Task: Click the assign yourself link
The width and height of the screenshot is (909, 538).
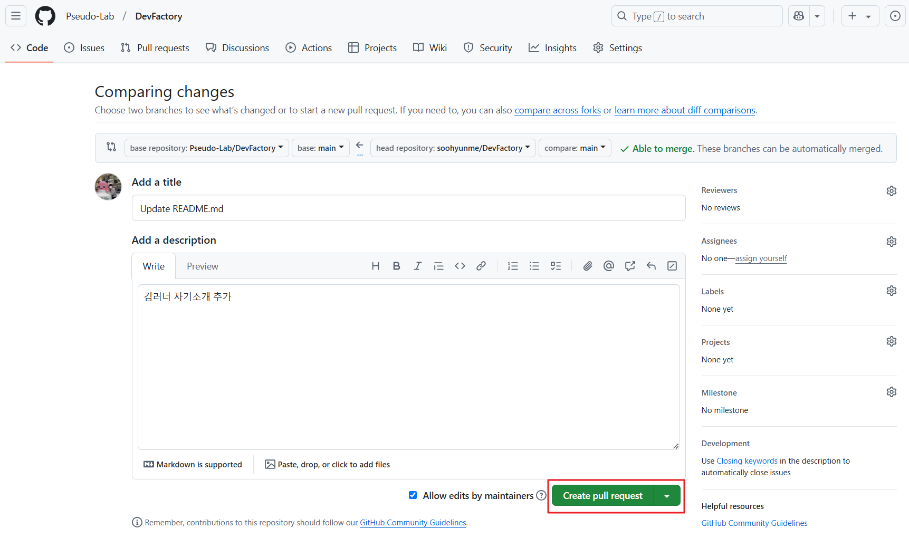Action: 761,258
